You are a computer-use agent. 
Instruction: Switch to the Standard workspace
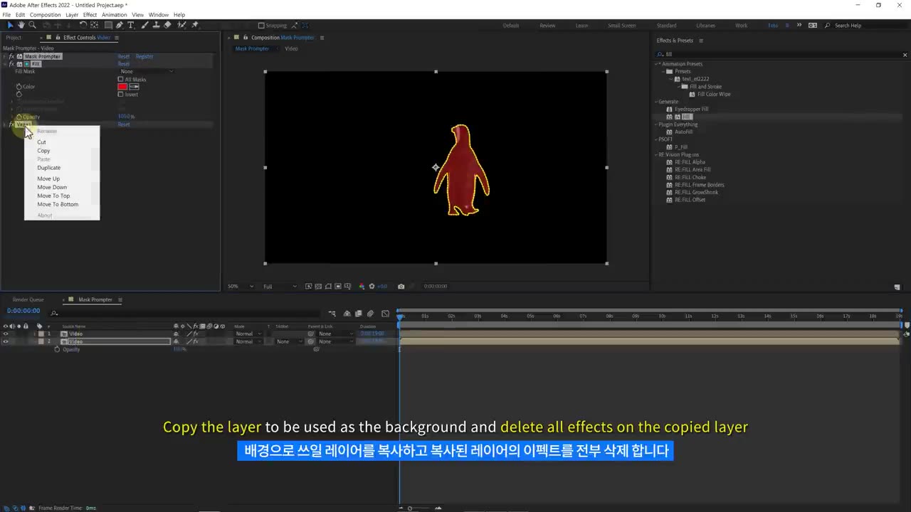[666, 26]
